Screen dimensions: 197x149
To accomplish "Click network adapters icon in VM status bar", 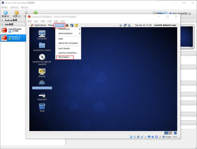I will click(138, 137).
